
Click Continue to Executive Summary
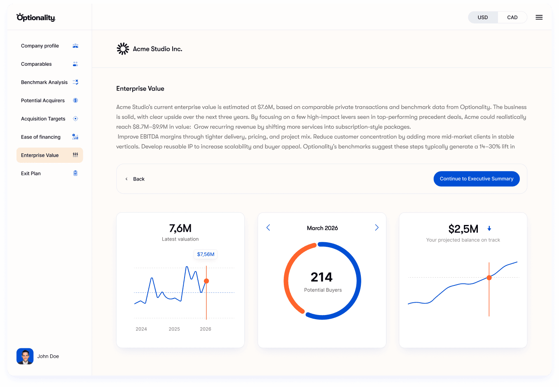click(x=476, y=178)
